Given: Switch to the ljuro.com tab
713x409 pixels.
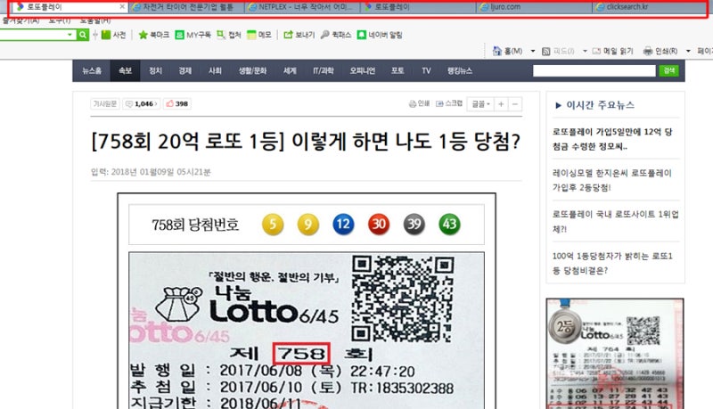Looking at the screenshot, I should [x=535, y=7].
